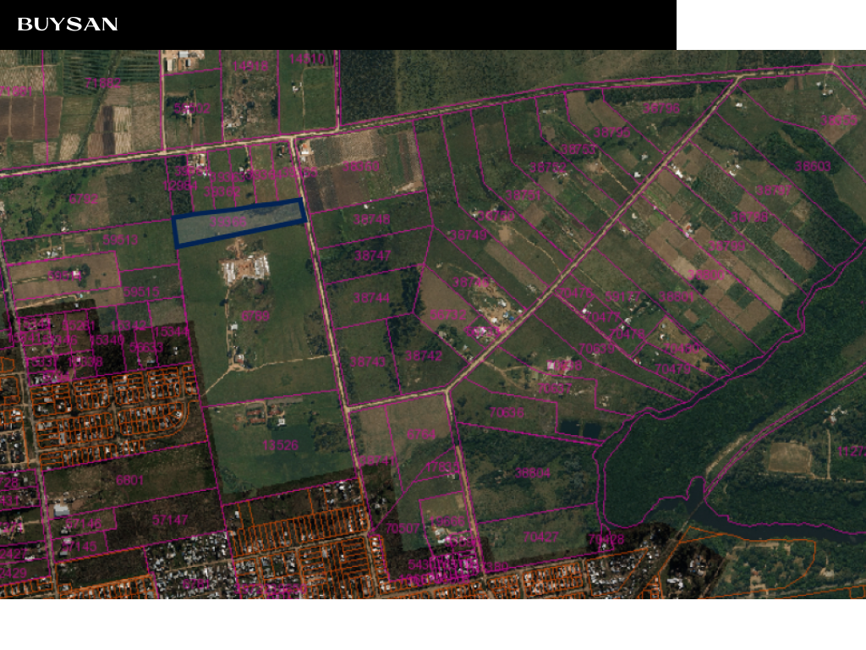Select parcel label 38748
This screenshot has height=650, width=866.
372,219
